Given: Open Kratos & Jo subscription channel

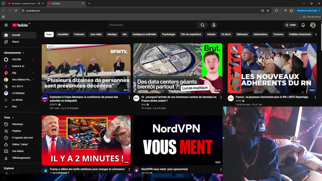Looking at the screenshot, I should pyautogui.click(x=19, y=66).
